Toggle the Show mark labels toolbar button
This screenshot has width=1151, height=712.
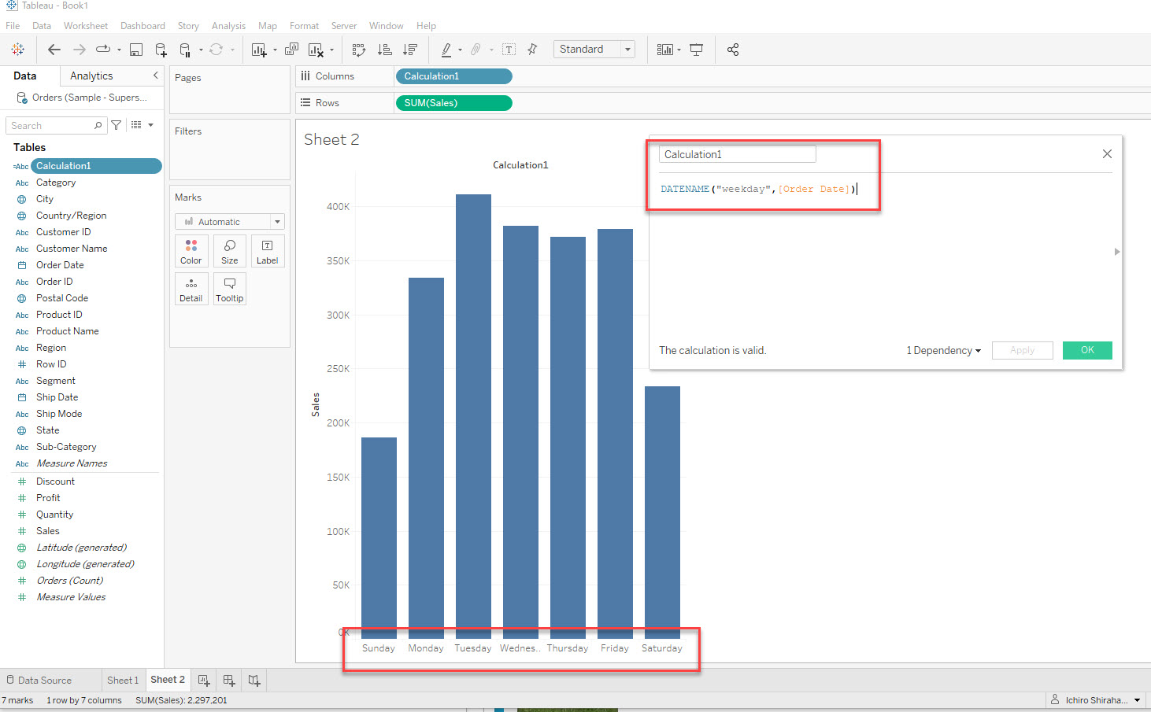point(509,50)
